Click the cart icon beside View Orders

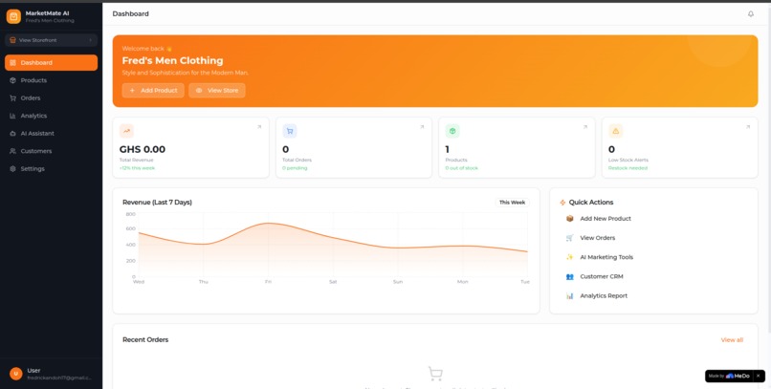click(569, 238)
